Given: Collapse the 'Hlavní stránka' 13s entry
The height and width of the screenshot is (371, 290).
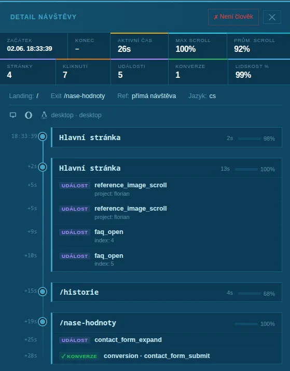Looking at the screenshot, I should (167, 168).
